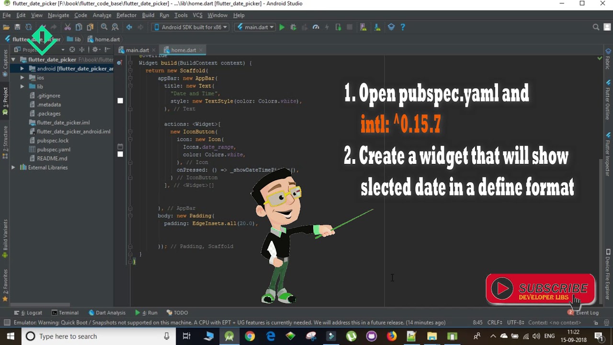Open the Navigate menu
The height and width of the screenshot is (345, 613).
[x=58, y=15]
